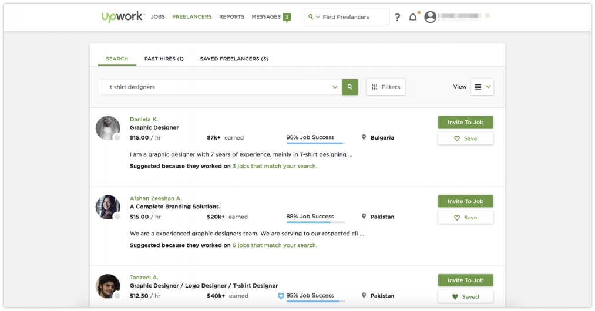Viewport: 595px width, 311px height.
Task: Open the help question mark icon
Action: click(397, 17)
